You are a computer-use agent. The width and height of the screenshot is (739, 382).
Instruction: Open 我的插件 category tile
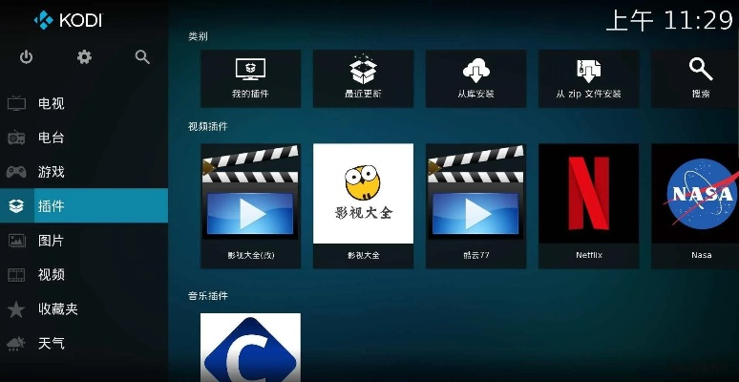pyautogui.click(x=250, y=78)
